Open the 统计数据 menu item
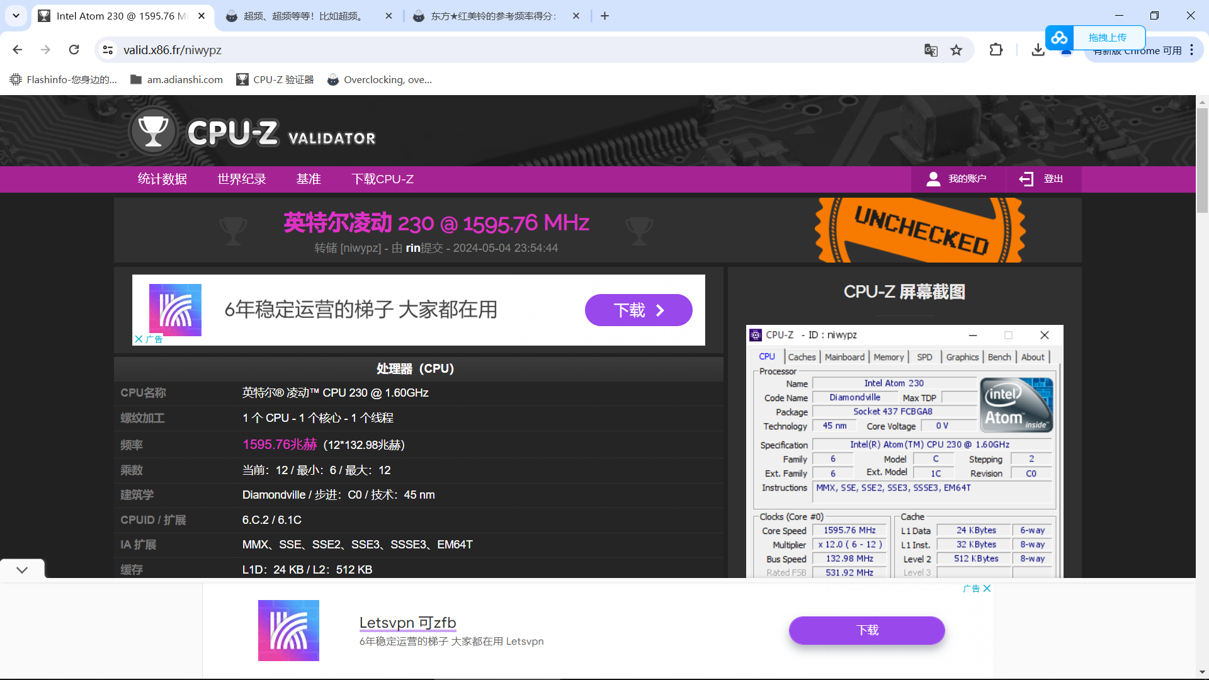Screen dimensions: 1209x680 pyautogui.click(x=162, y=179)
